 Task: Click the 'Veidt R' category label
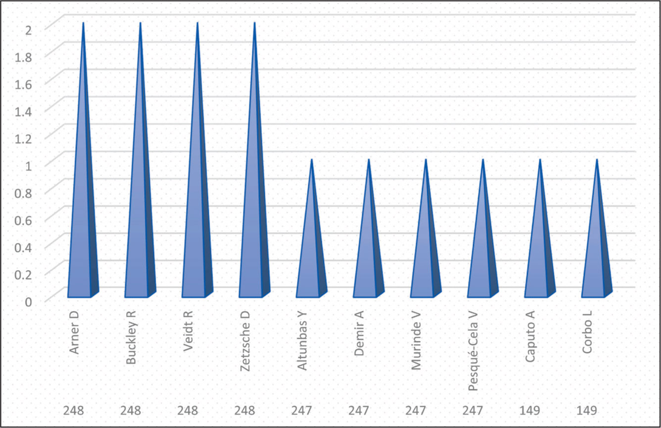click(189, 332)
